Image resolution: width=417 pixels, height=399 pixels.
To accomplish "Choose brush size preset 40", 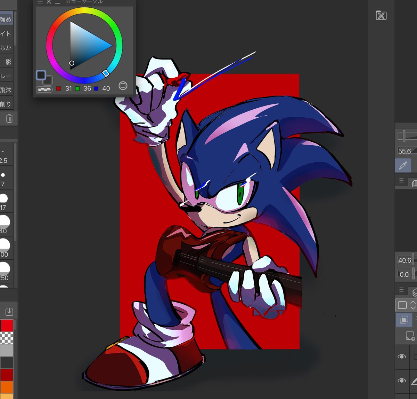I will pos(6,225).
